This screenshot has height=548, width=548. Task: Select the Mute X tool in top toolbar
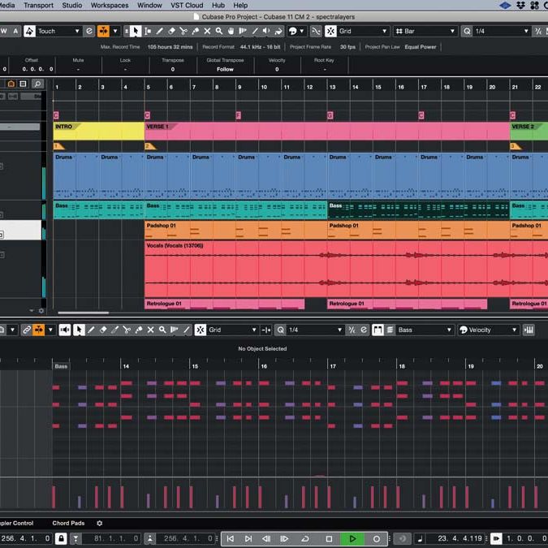pyautogui.click(x=207, y=31)
